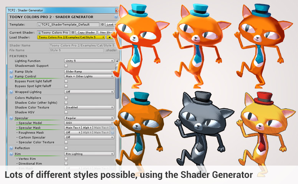Click help icon beside Rim
Screen dimensions: 298x184
point(11,154)
